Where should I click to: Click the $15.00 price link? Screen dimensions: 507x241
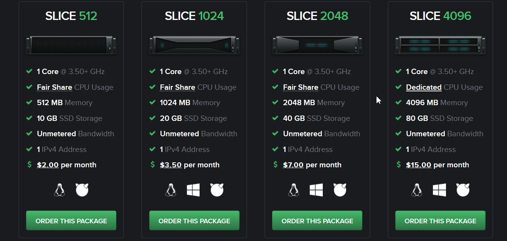[x=418, y=165]
